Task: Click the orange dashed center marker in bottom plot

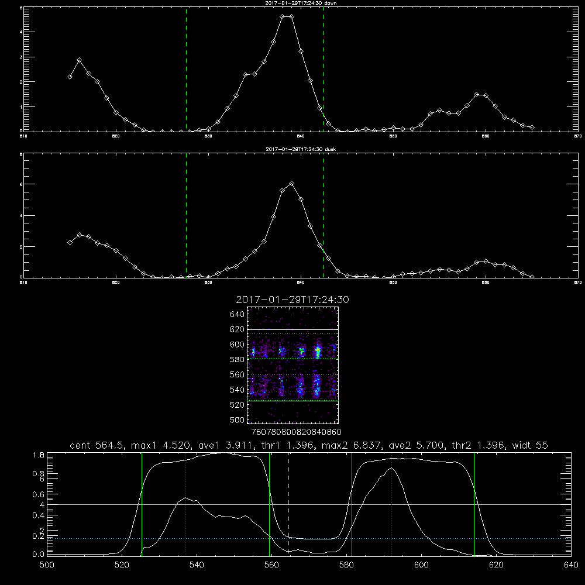Action: [x=289, y=504]
